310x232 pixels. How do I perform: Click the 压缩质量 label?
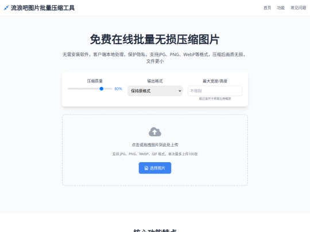(x=95, y=81)
